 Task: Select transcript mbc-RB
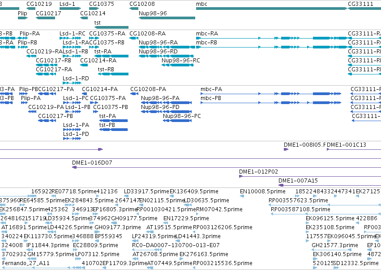pyautogui.click(x=272, y=47)
